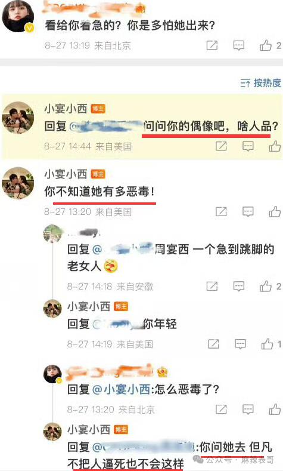Share the 13:19 Beijing comment
The width and height of the screenshot is (283, 471).
212,45
